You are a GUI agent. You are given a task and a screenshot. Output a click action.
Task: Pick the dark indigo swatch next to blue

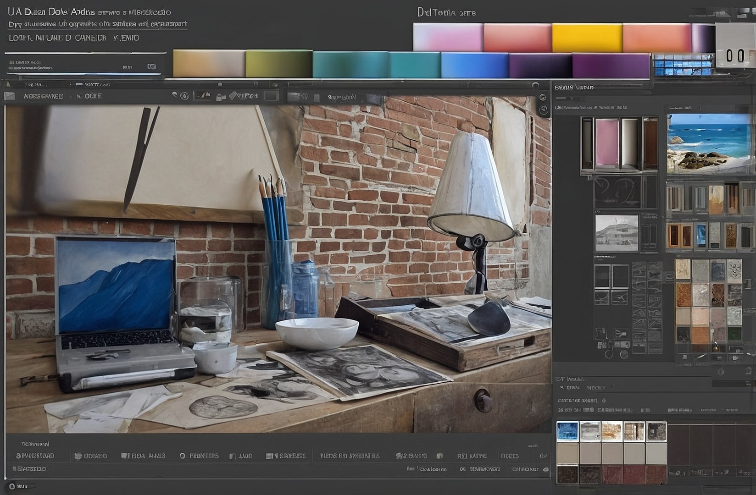540,66
